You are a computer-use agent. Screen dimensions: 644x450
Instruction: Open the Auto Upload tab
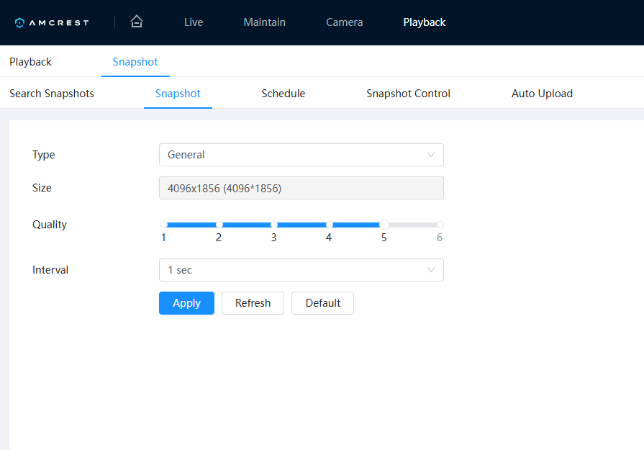542,94
